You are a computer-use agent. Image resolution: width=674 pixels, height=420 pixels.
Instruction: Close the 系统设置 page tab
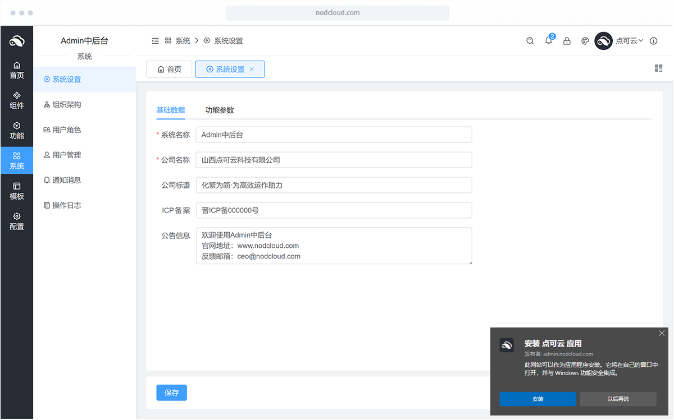(252, 69)
